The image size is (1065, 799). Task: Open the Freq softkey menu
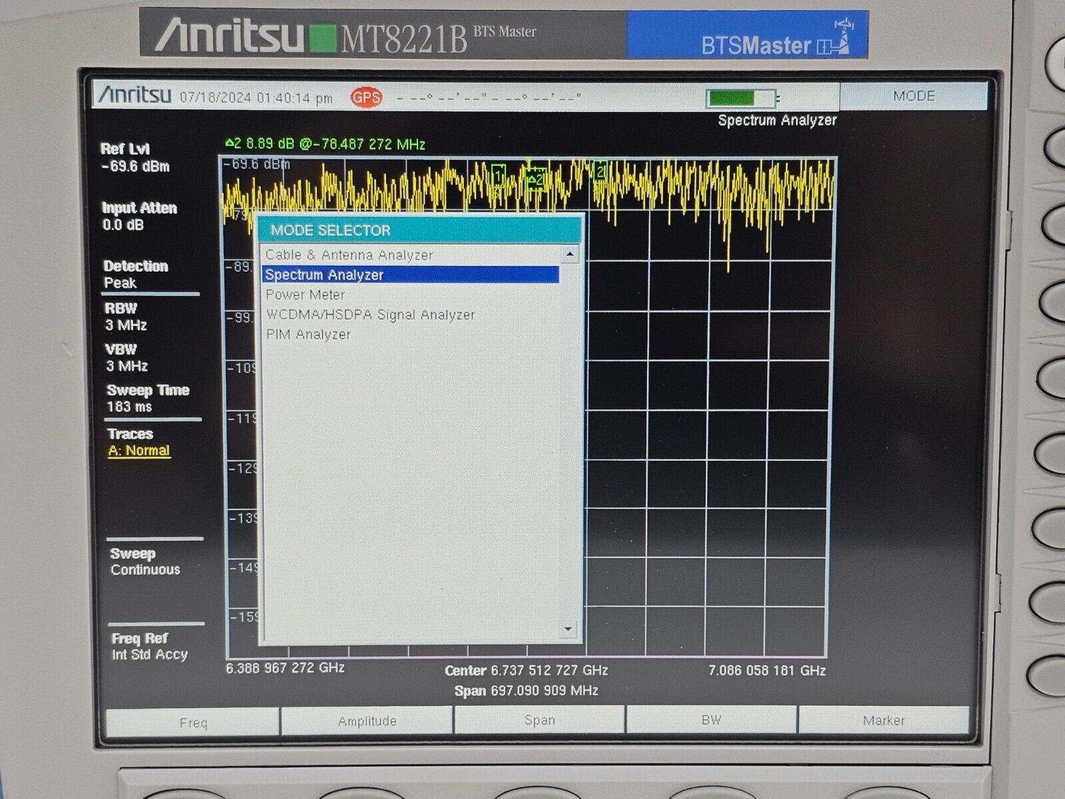click(x=193, y=722)
